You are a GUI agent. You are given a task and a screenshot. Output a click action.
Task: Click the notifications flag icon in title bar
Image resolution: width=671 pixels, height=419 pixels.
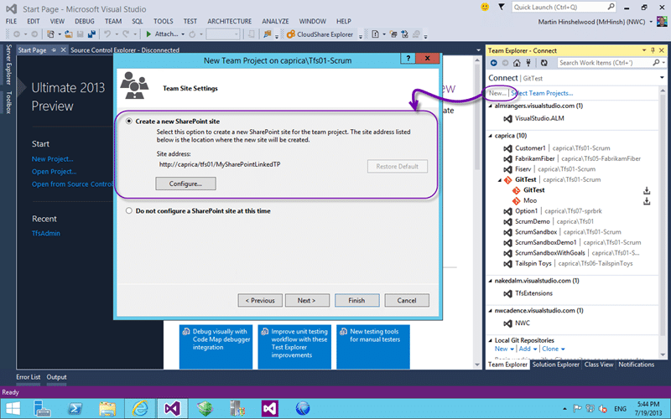coord(501,8)
